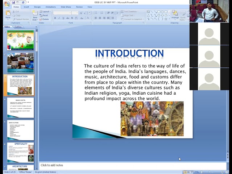232x174 pixels.
Task: Open the Arrange dropdown
Action: (175, 15)
